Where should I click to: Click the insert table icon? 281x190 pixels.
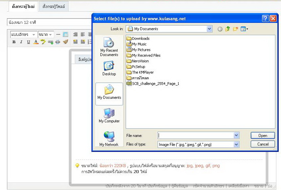pyautogui.click(x=66, y=34)
